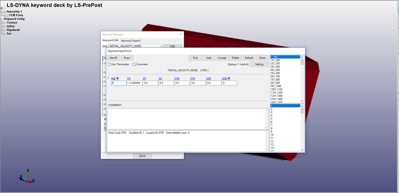Viewport: 399px width, 193px height.
Task: Select range 501_600 in the ID range list
Action: pos(285,73)
